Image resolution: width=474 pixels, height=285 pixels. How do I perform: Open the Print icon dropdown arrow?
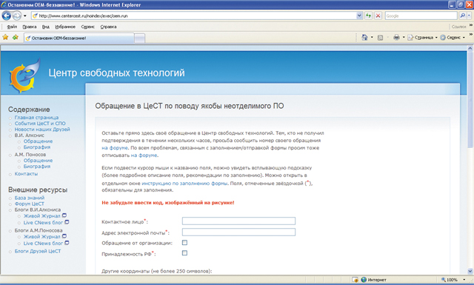[x=404, y=38]
